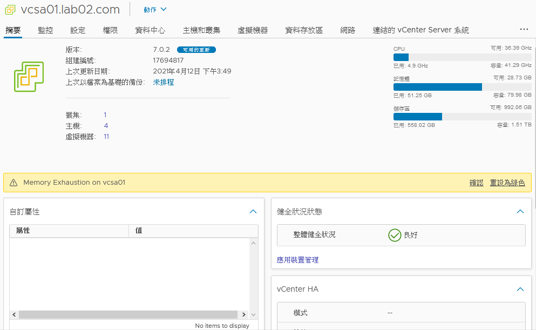
Task: Click the green check icon next to 良好
Action: point(395,235)
